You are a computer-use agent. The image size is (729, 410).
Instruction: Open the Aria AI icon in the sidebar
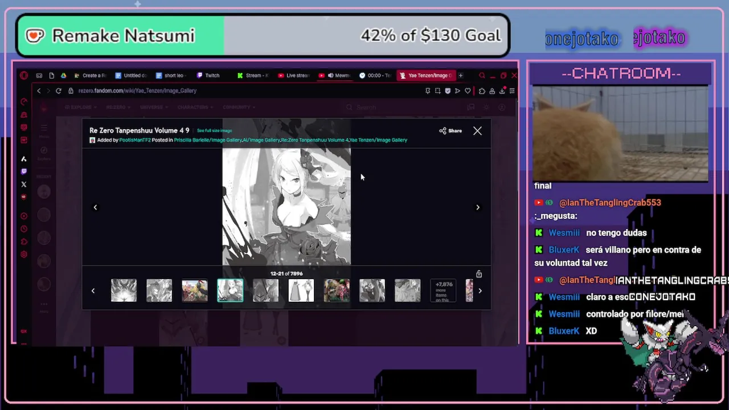click(24, 159)
